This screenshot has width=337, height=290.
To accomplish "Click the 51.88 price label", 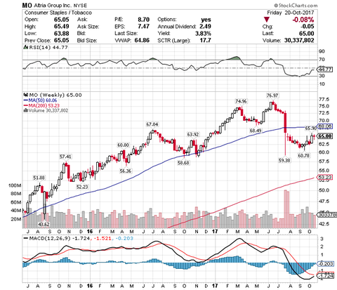I will click(x=39, y=178).
